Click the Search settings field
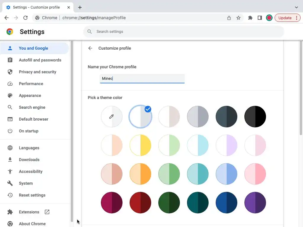This screenshot has width=303, height=227. (x=183, y=31)
